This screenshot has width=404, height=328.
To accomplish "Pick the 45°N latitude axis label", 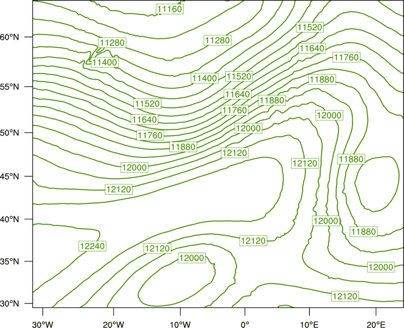I will point(10,176).
